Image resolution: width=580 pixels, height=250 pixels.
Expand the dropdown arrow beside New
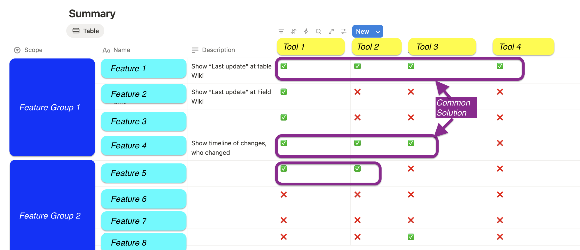coord(378,31)
